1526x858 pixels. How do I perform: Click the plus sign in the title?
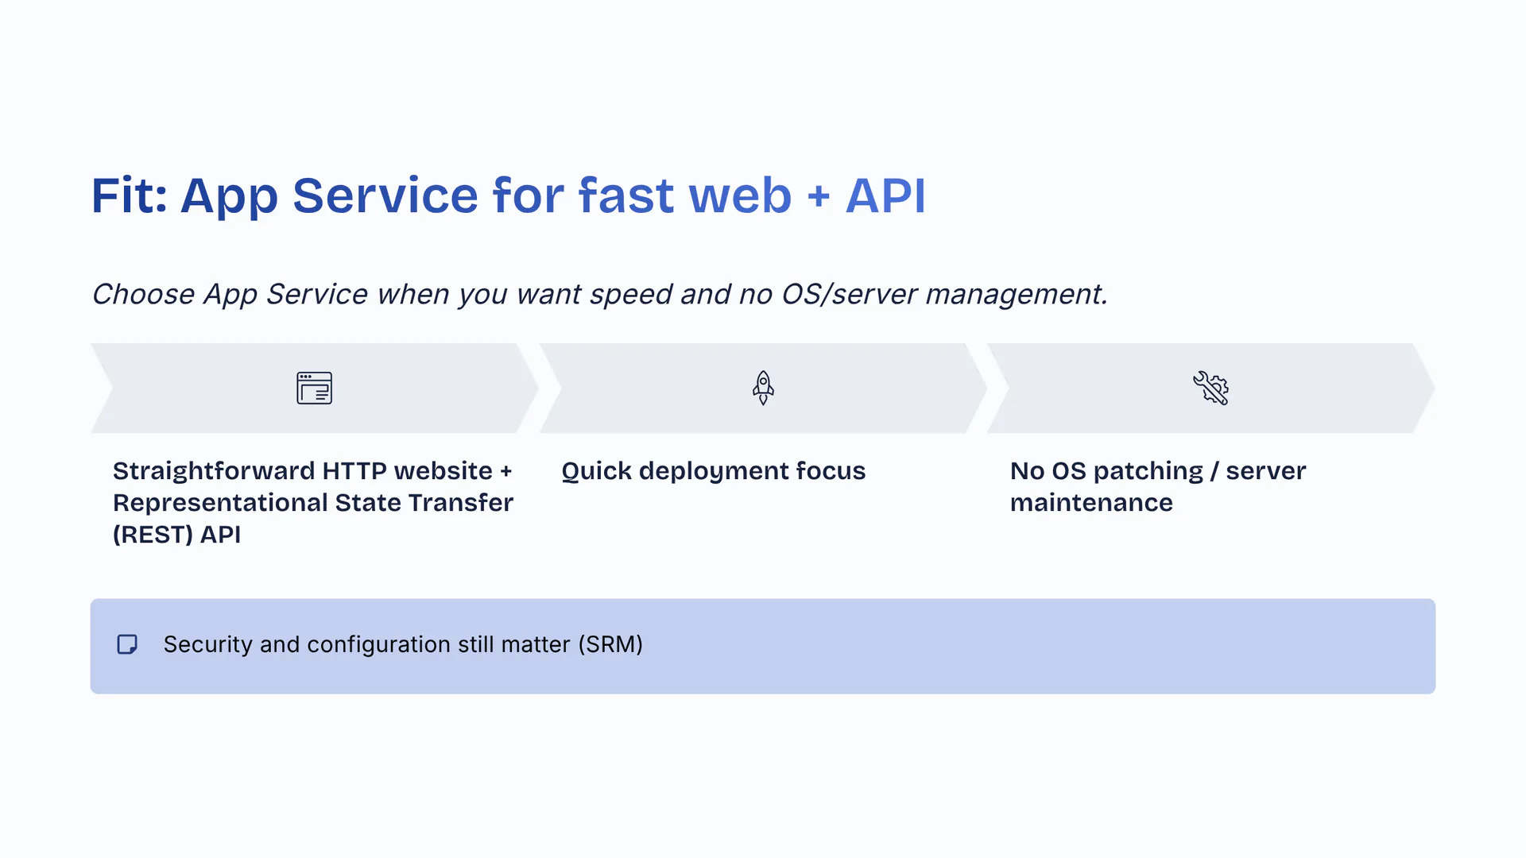pos(818,195)
